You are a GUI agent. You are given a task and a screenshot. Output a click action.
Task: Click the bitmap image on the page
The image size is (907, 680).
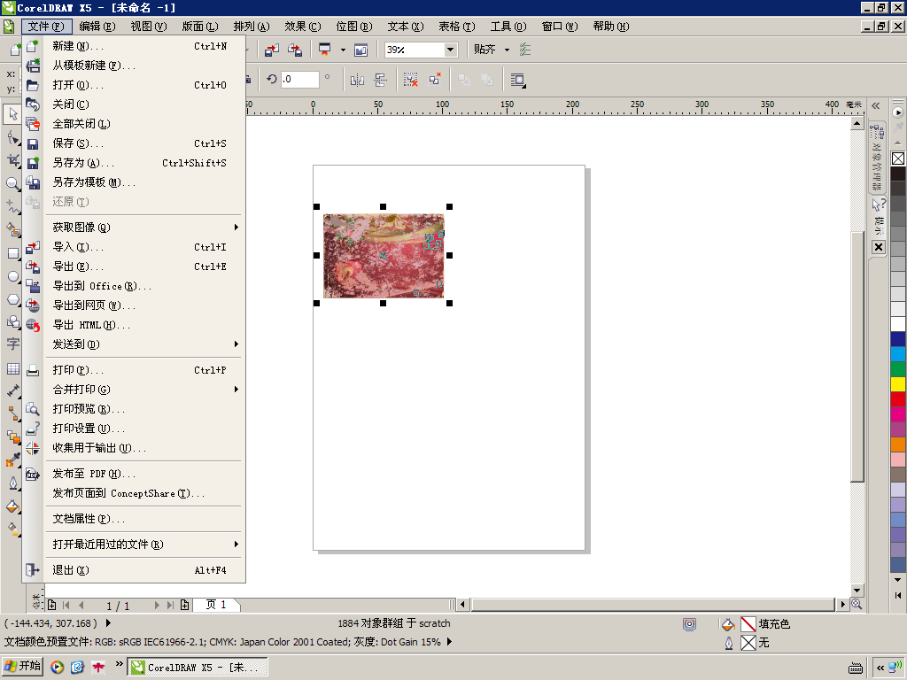383,256
